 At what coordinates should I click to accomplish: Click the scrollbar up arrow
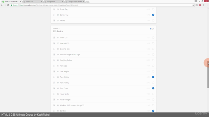(x=208, y=8)
